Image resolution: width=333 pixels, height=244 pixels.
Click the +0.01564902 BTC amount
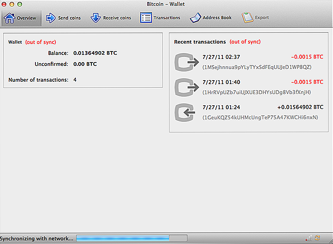[300, 107]
